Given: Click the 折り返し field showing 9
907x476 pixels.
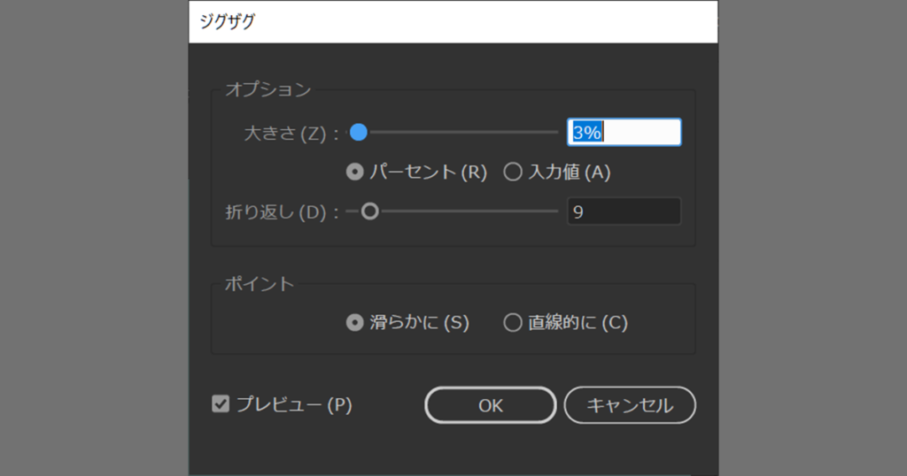Looking at the screenshot, I should point(624,211).
